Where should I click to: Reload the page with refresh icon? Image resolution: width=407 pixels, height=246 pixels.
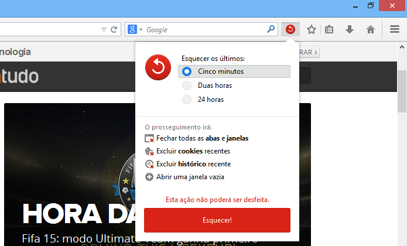(x=114, y=29)
